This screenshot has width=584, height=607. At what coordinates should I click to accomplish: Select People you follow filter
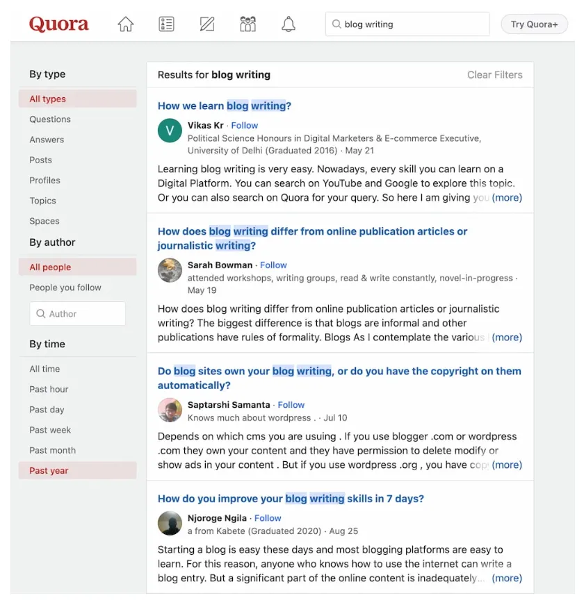65,288
